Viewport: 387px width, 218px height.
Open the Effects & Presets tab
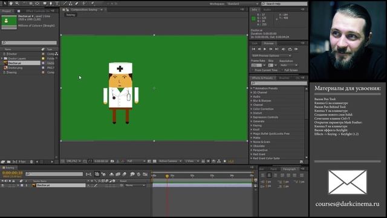point(262,78)
